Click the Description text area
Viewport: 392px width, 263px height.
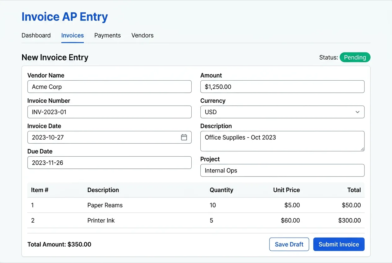[282, 141]
